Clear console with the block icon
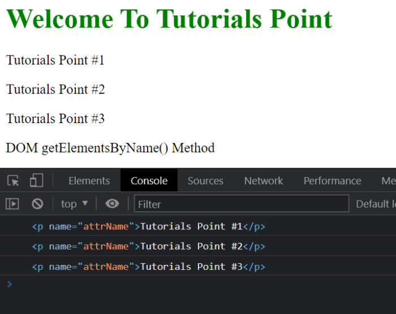The height and width of the screenshot is (314, 396). pyautogui.click(x=37, y=204)
